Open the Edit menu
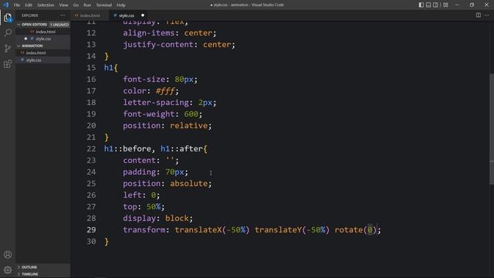This screenshot has width=494, height=278. click(29, 5)
